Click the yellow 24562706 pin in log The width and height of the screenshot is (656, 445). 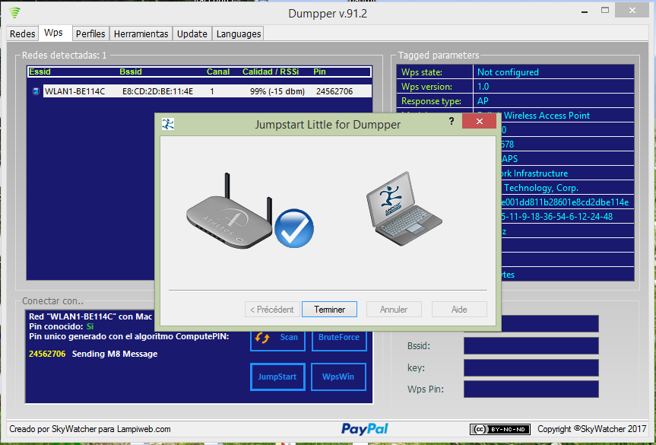coord(47,354)
